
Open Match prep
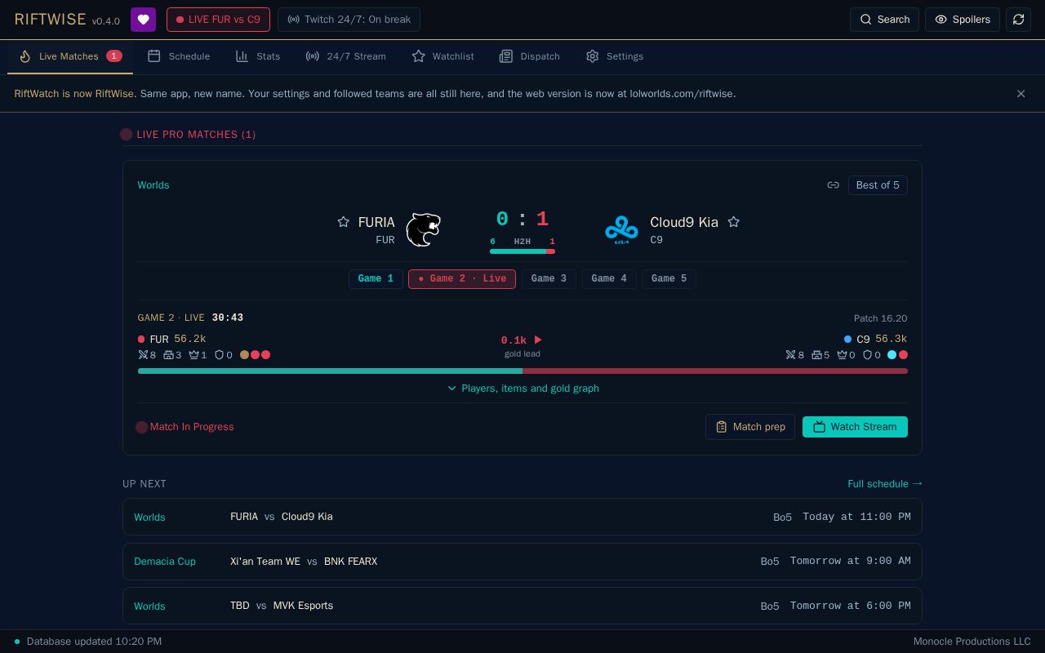point(749,427)
